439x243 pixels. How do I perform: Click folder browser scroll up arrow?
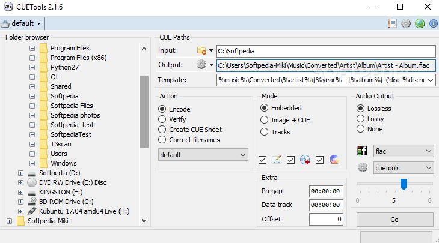[x=144, y=49]
